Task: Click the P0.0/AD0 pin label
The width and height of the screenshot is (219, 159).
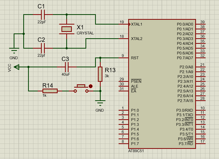Action: point(185,24)
